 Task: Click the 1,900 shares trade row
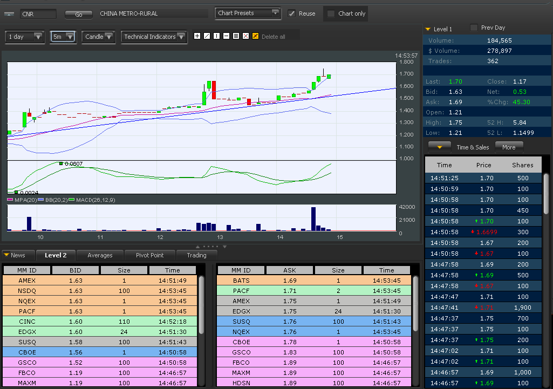483,308
